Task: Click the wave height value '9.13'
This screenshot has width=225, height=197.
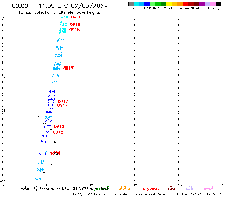Action: 48,120
